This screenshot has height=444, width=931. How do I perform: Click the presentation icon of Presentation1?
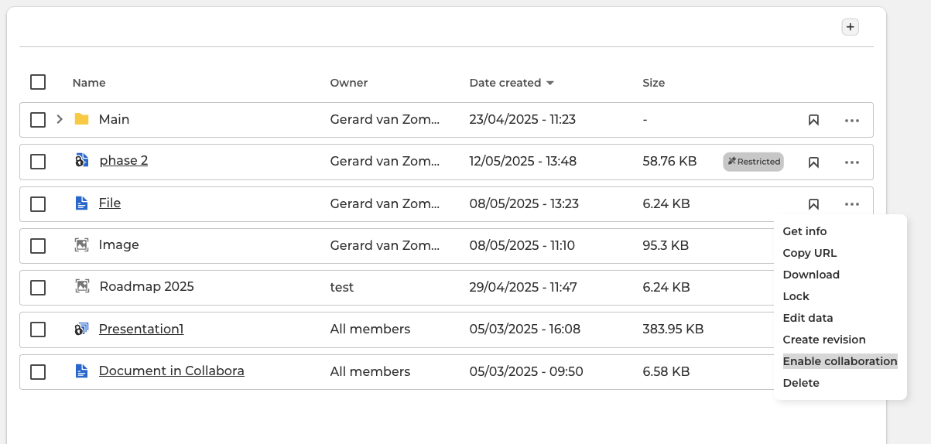click(x=82, y=329)
